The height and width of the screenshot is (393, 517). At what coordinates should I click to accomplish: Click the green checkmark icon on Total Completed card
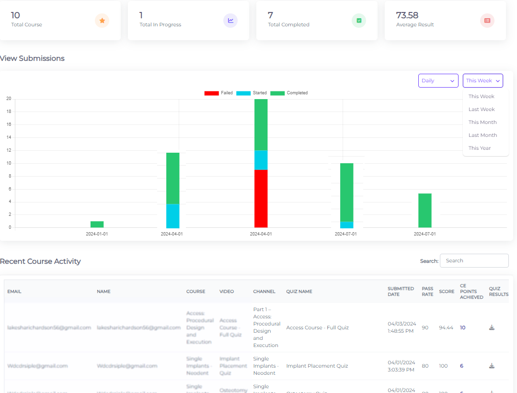(359, 21)
